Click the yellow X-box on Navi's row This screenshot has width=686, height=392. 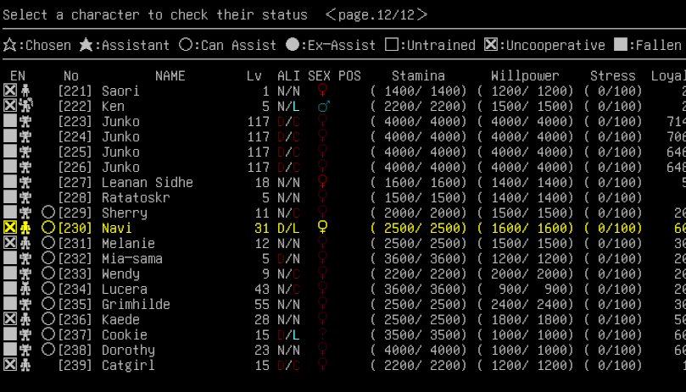click(10, 228)
